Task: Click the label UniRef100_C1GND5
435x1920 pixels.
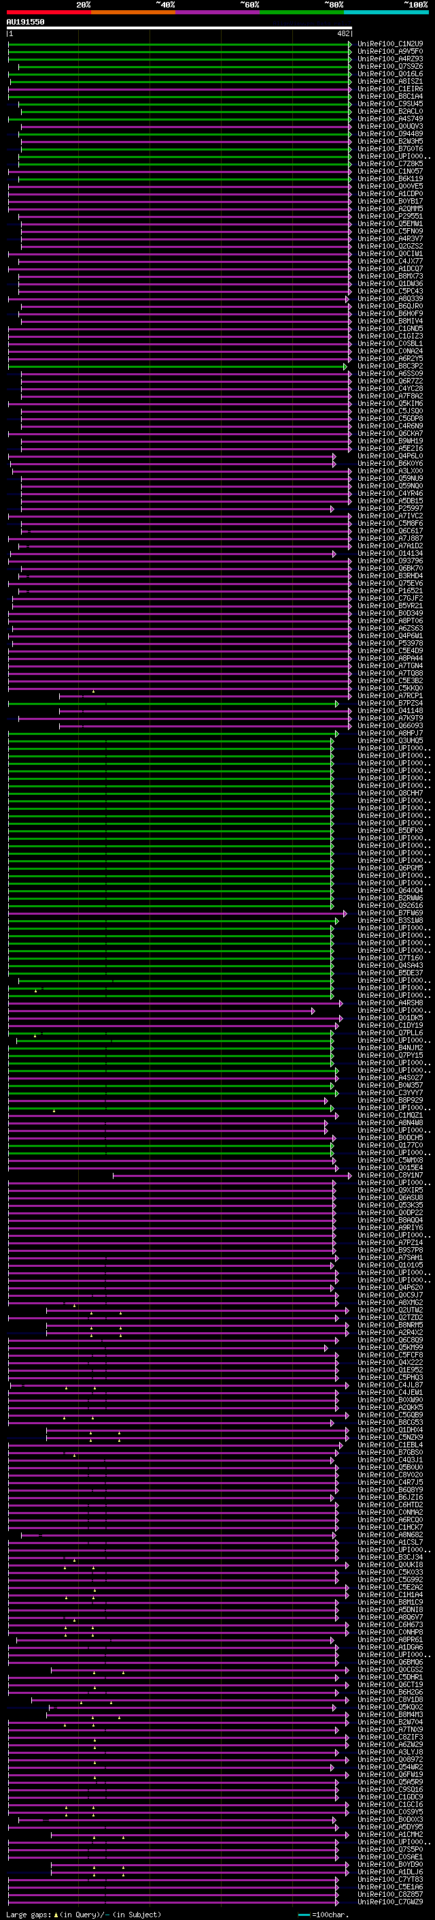Action: [x=389, y=329]
